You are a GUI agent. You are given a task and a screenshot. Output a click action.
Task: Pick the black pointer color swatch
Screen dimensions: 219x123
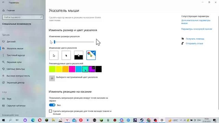click(99, 69)
